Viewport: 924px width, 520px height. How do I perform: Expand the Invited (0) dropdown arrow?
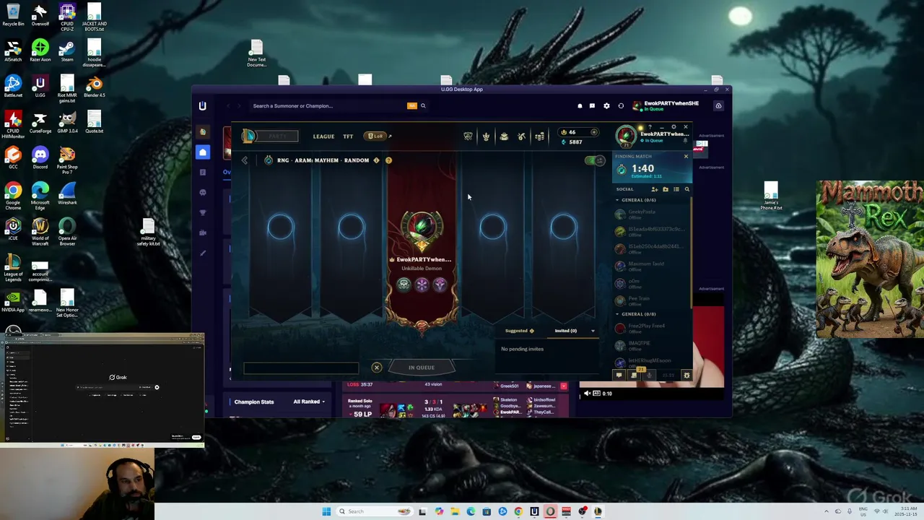tap(593, 331)
